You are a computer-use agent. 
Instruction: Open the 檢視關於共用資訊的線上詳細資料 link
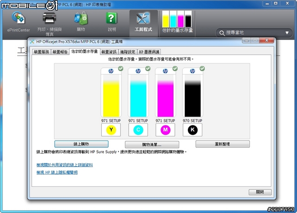(x=65, y=165)
